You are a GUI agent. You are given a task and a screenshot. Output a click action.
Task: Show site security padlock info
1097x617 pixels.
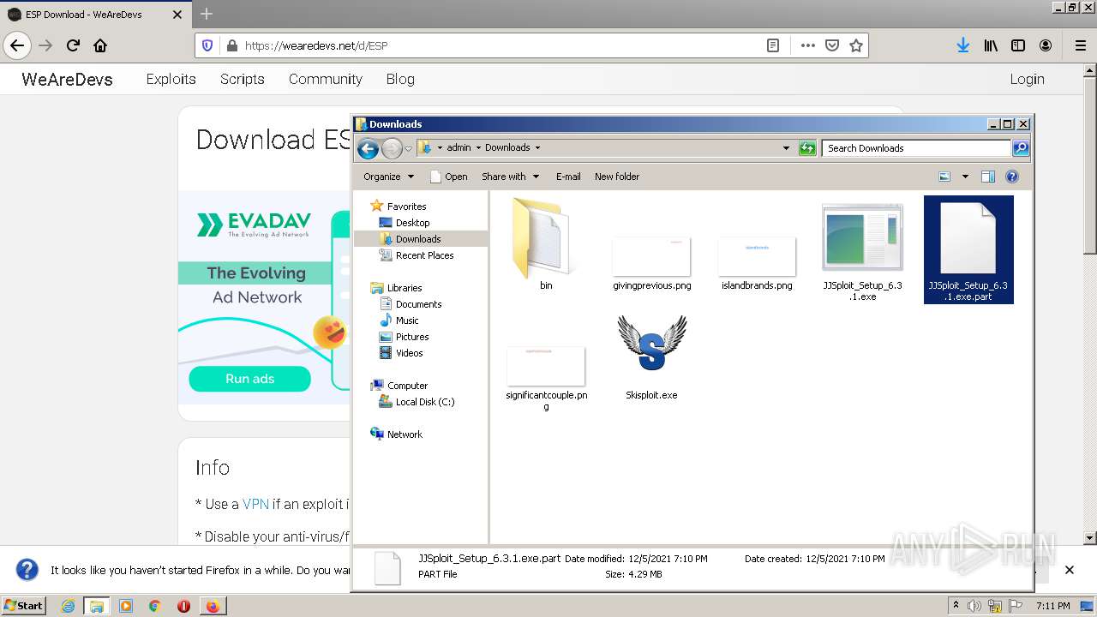point(231,45)
